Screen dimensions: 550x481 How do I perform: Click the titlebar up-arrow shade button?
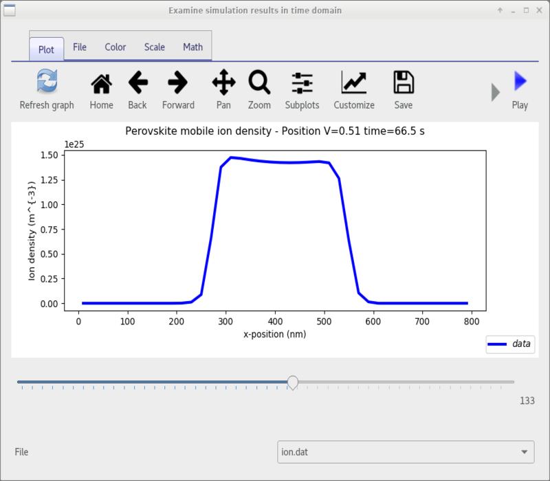point(500,10)
